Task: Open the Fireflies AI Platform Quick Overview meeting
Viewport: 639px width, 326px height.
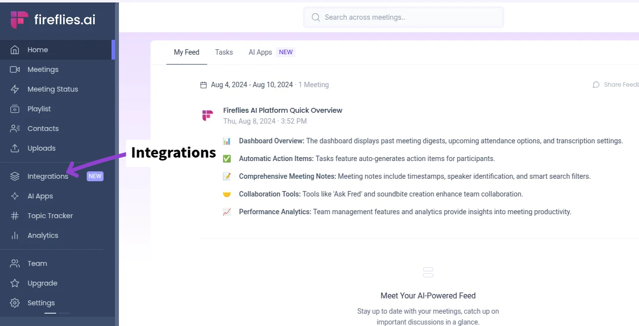Action: 283,110
